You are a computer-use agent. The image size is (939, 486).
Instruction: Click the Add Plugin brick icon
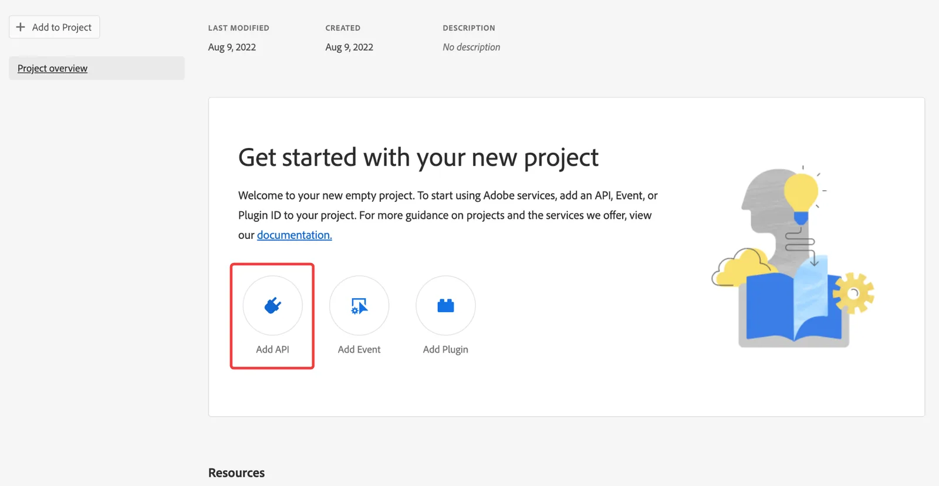(x=445, y=305)
